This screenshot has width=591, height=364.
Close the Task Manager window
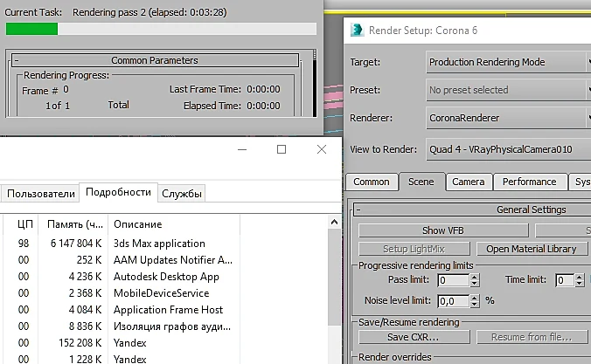pyautogui.click(x=322, y=149)
